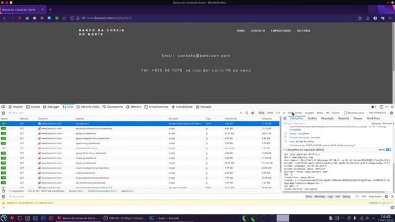Filter requests by WS

pyautogui.click(x=328, y=113)
